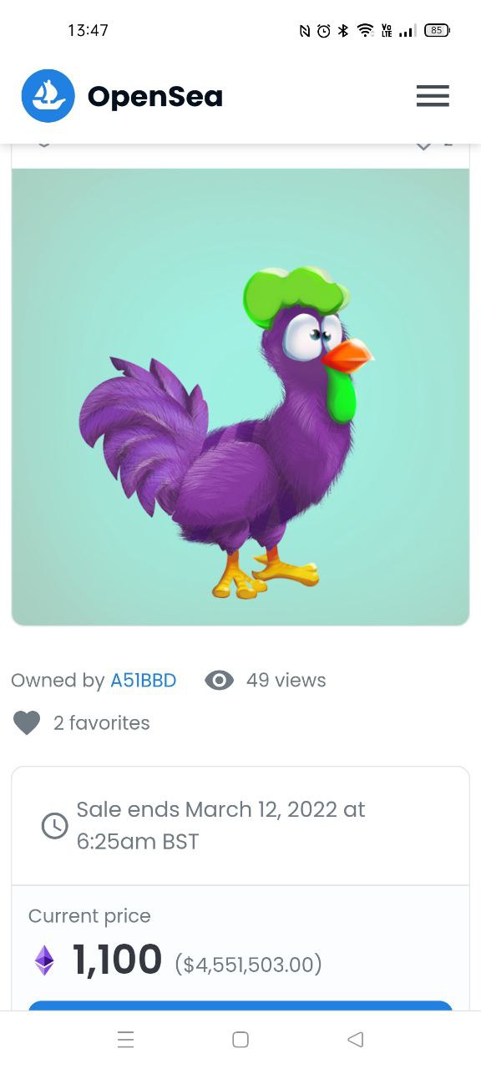Open the purple rooster NFT image
Viewport: 481px width, 1069px height.
coord(240,397)
